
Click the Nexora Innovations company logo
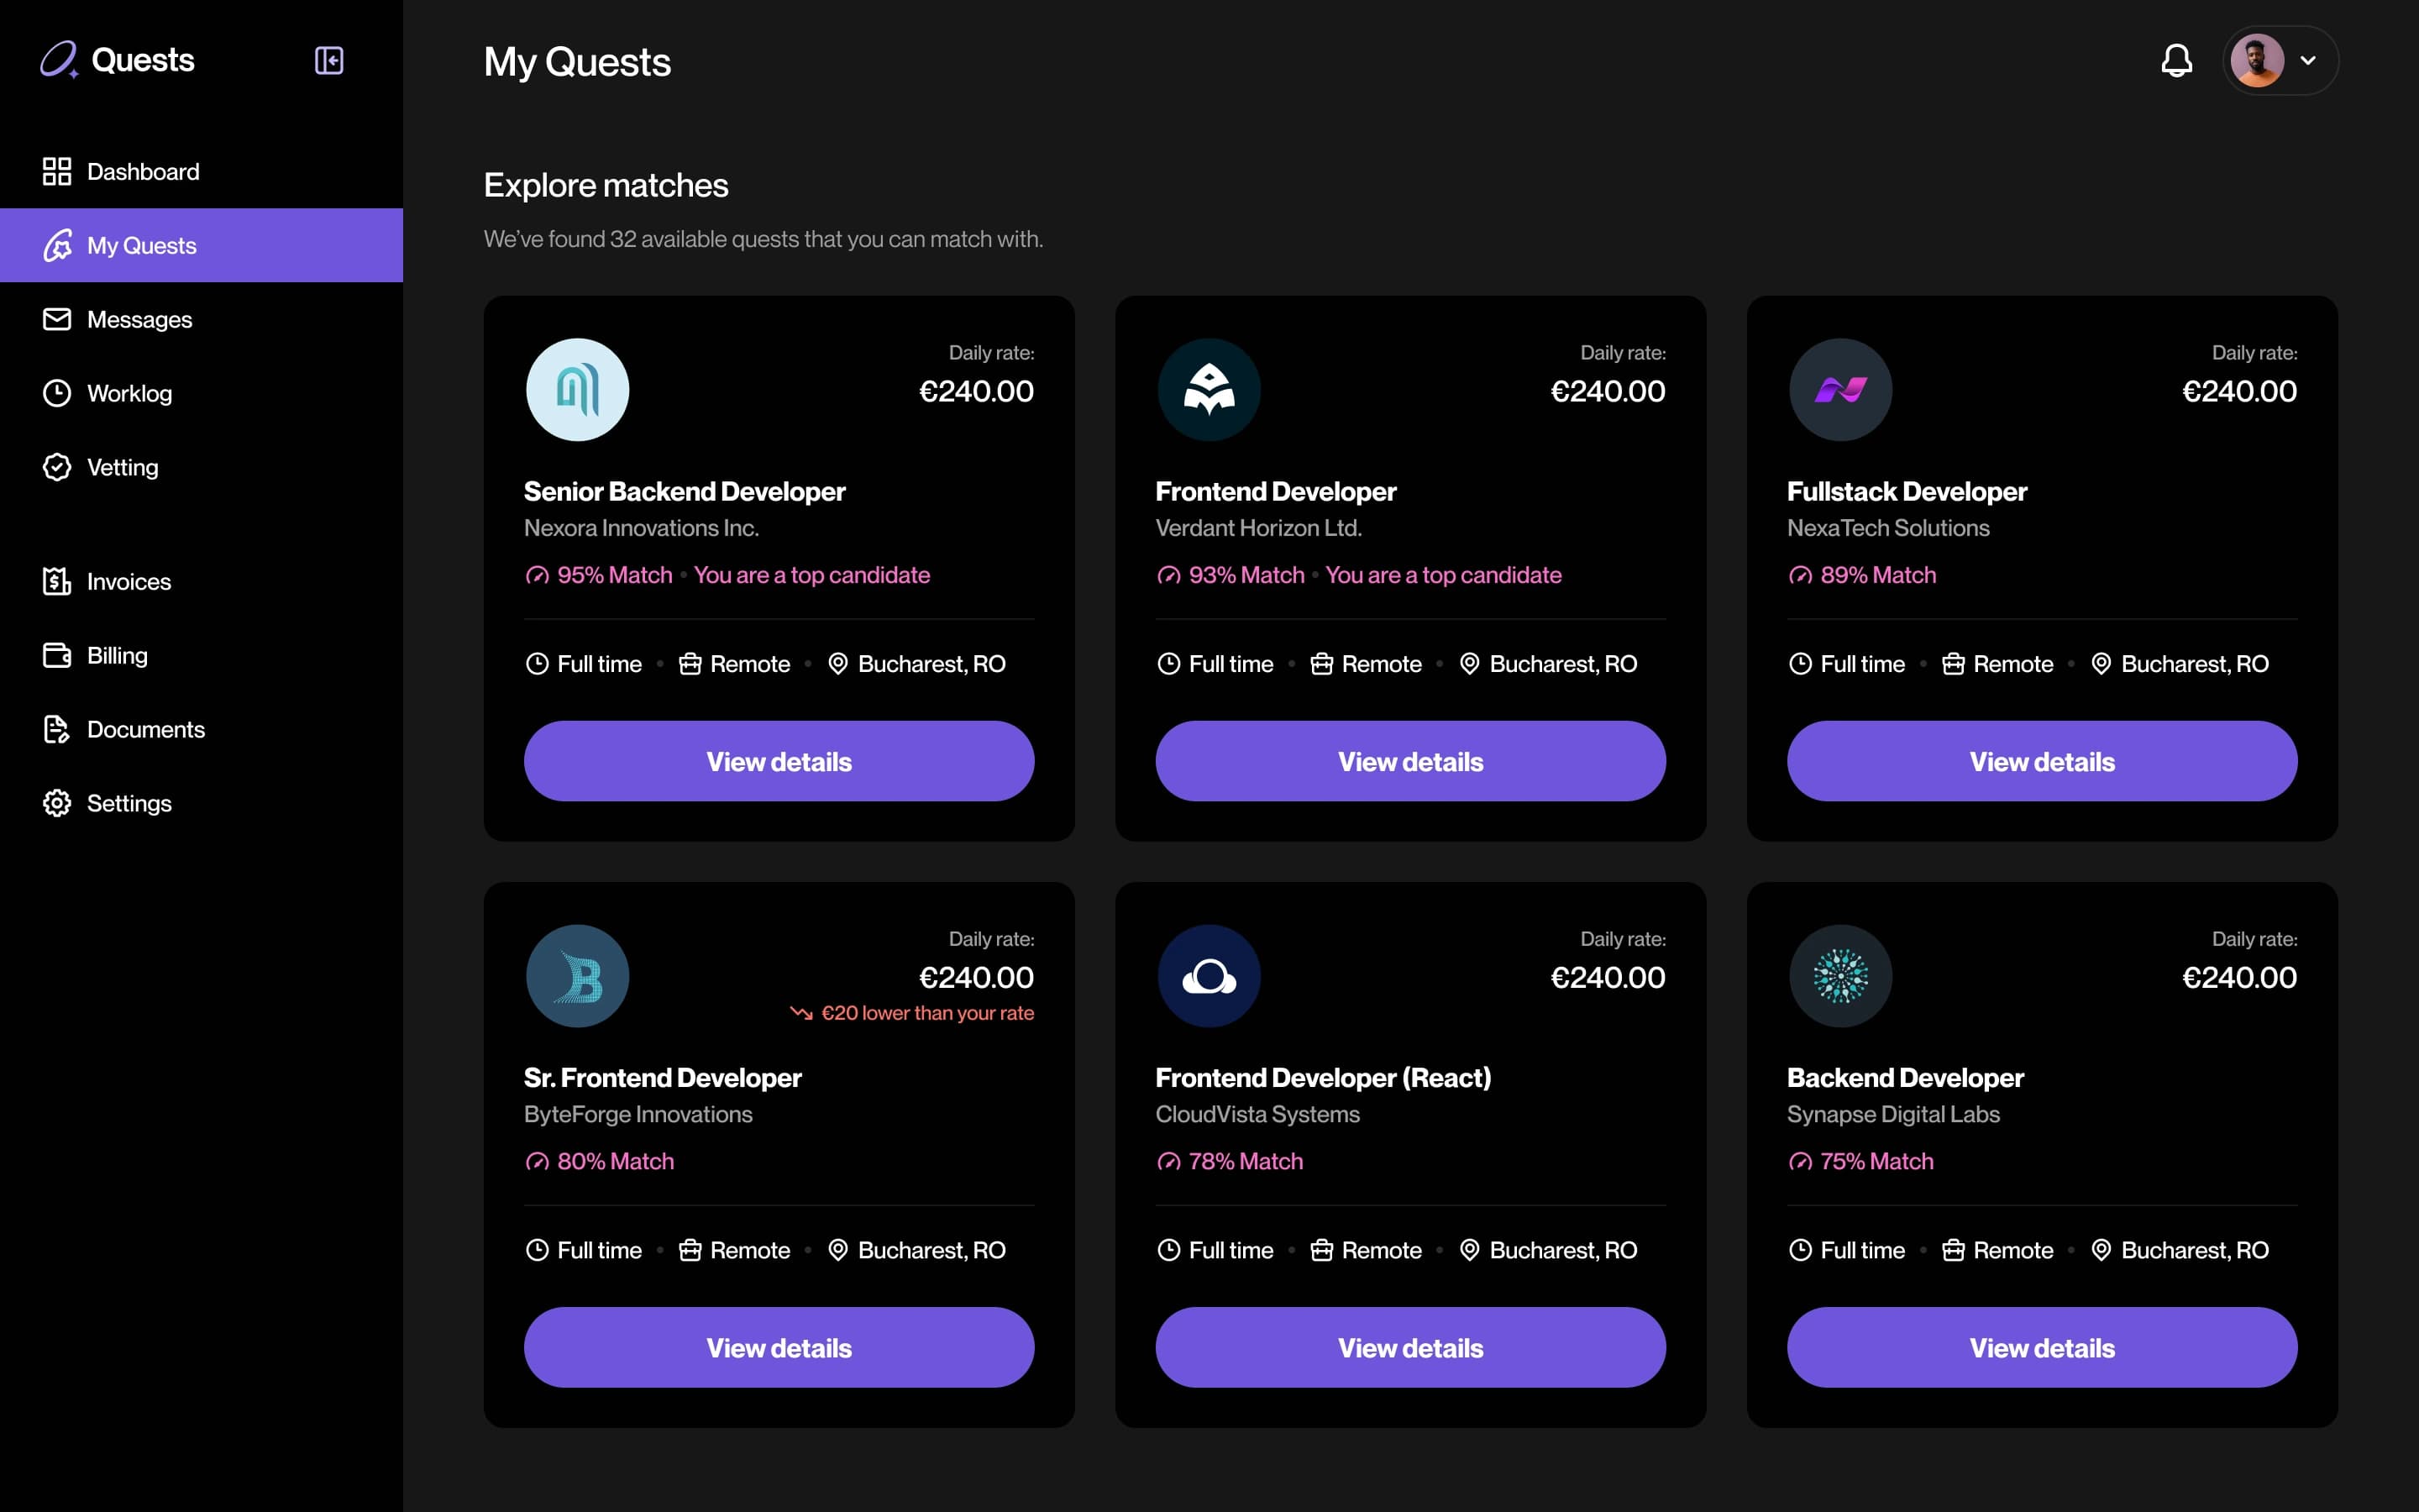click(578, 390)
